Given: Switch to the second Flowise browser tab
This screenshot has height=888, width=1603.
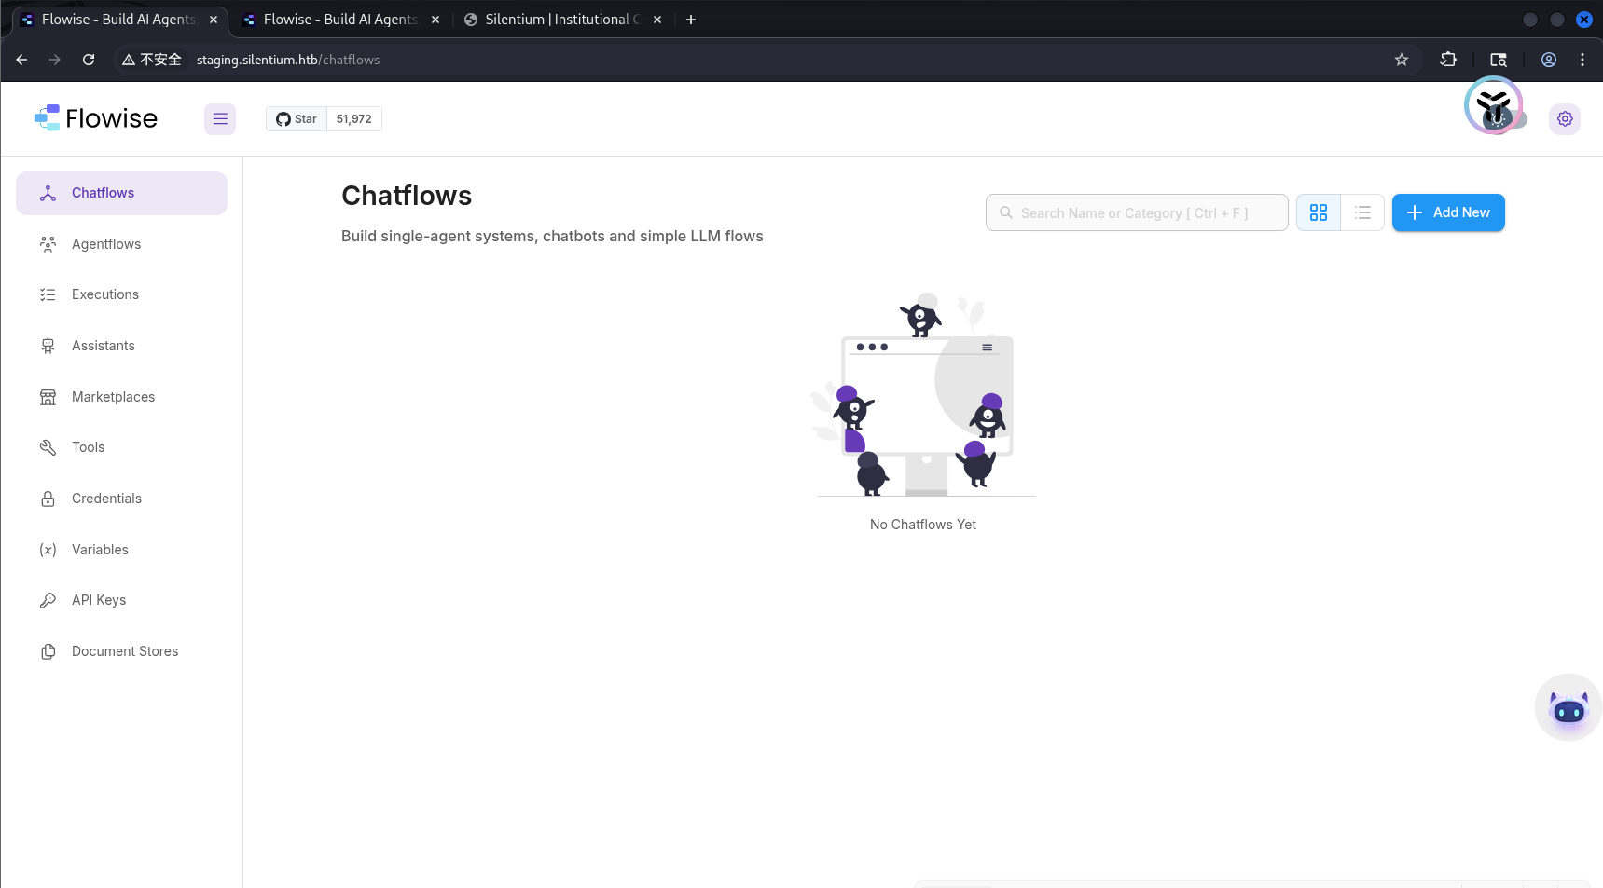Looking at the screenshot, I should pos(339,20).
